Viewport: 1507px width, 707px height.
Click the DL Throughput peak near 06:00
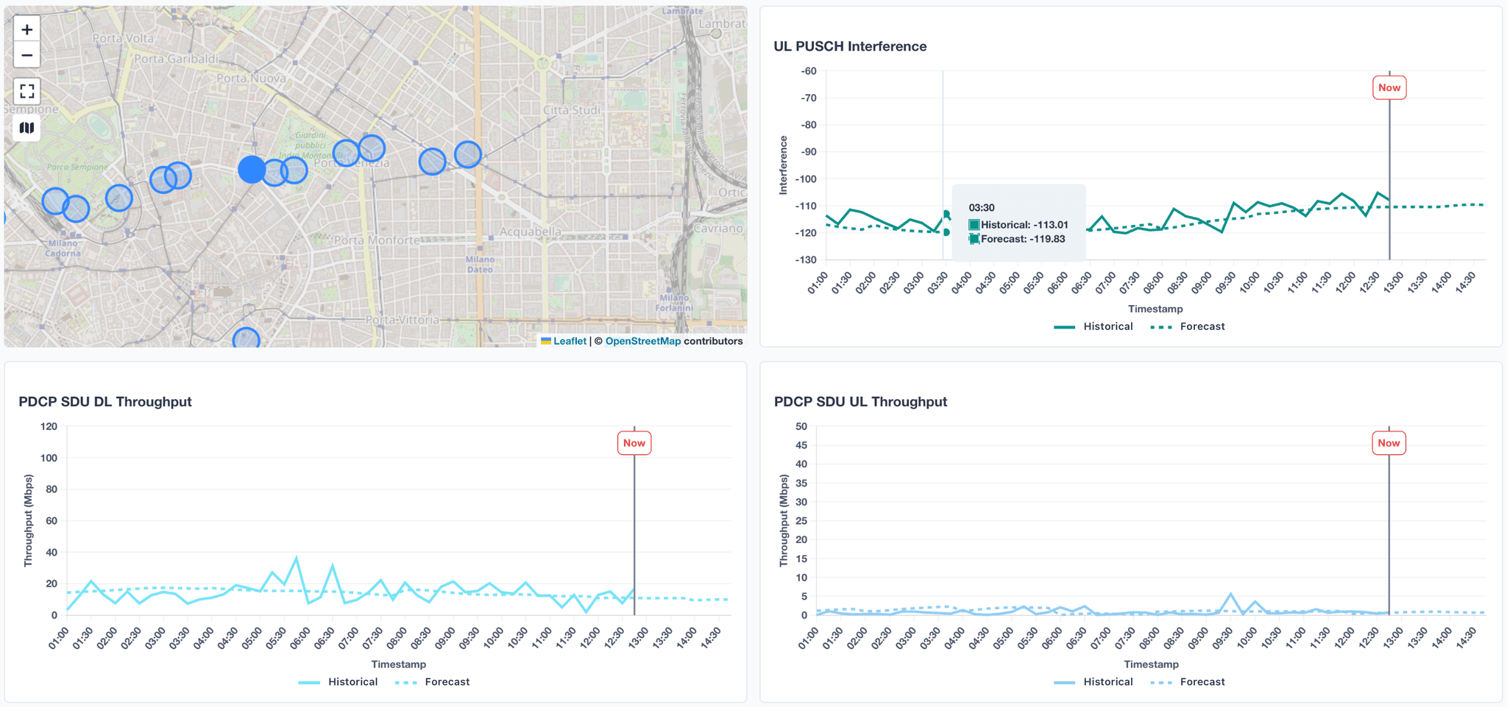[x=297, y=558]
